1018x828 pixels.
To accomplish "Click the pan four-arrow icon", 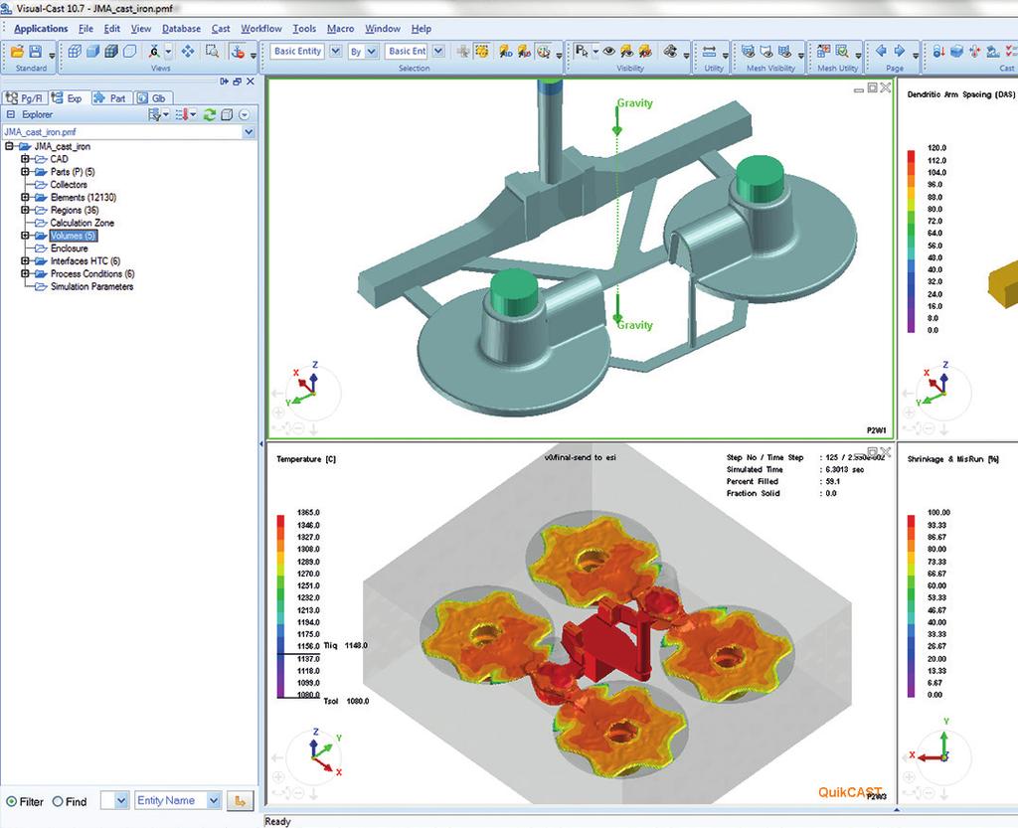I will (x=188, y=52).
